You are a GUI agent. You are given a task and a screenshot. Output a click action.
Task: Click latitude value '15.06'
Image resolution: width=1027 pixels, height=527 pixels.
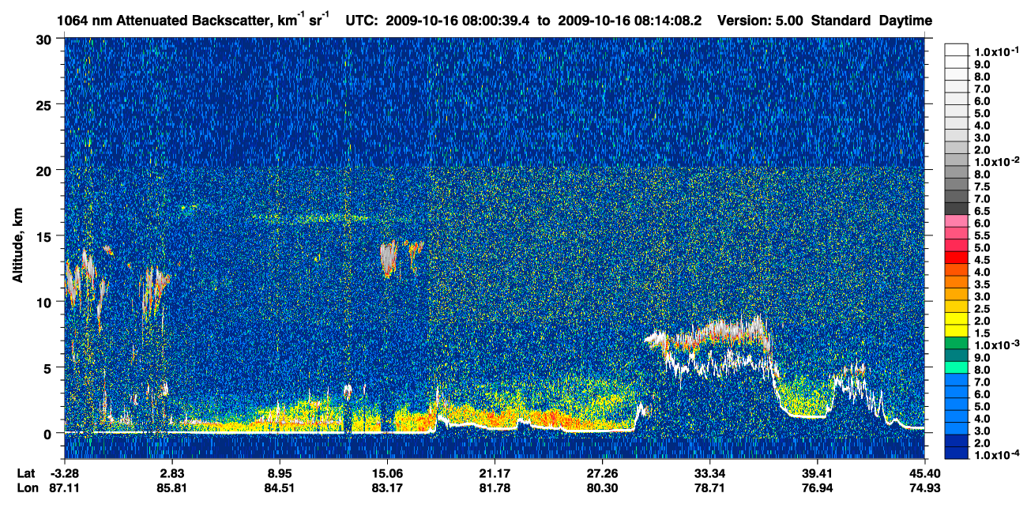(x=386, y=473)
